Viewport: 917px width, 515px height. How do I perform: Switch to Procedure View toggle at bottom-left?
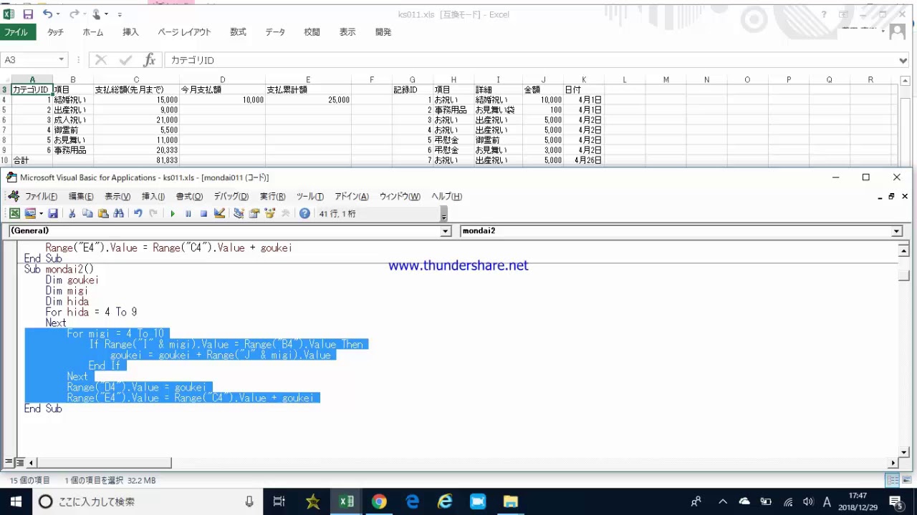click(x=9, y=463)
